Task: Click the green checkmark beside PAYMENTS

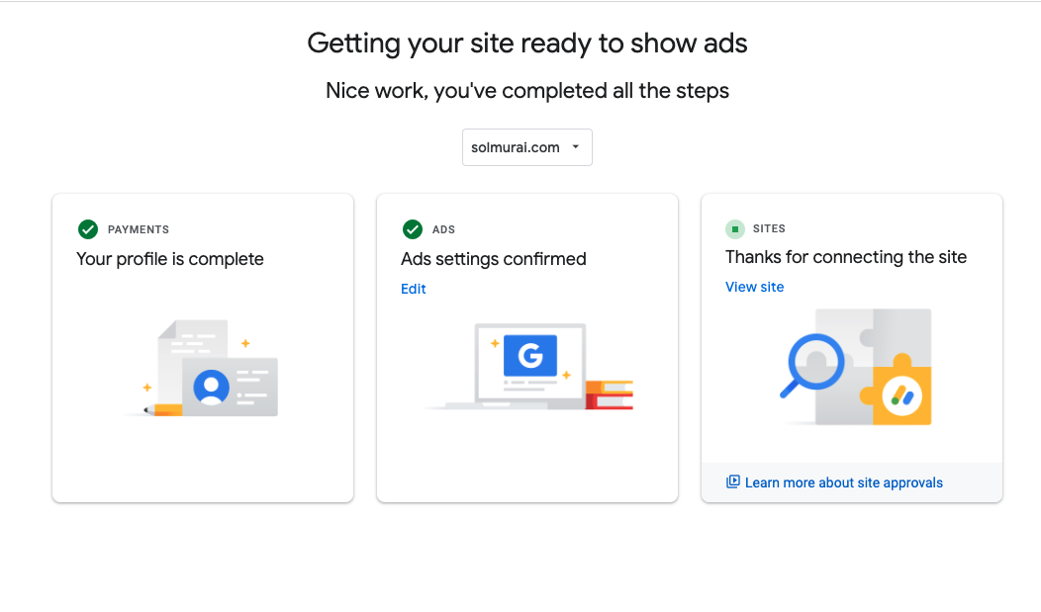Action: coord(88,229)
